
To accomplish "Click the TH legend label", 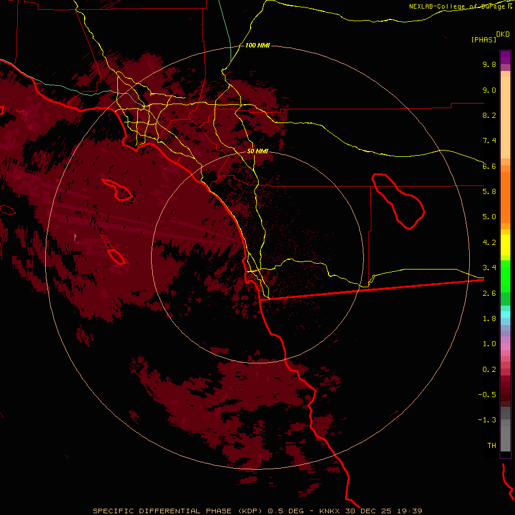I will tap(492, 446).
